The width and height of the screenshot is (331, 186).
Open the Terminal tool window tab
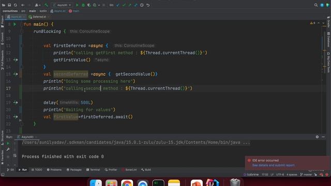pos(93,170)
